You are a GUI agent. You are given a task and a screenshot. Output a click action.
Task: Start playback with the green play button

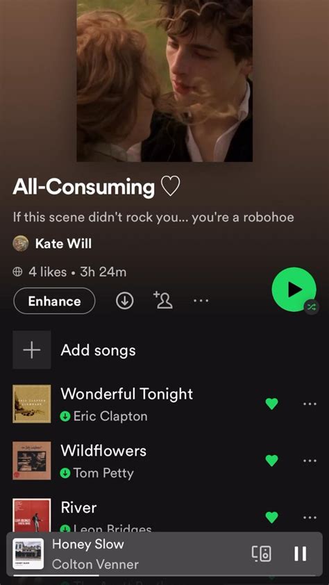294,290
